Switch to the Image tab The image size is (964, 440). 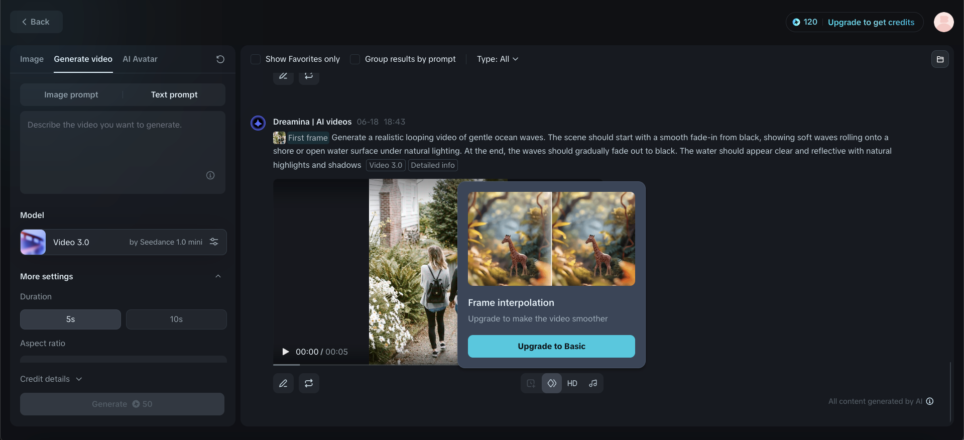pyautogui.click(x=32, y=59)
